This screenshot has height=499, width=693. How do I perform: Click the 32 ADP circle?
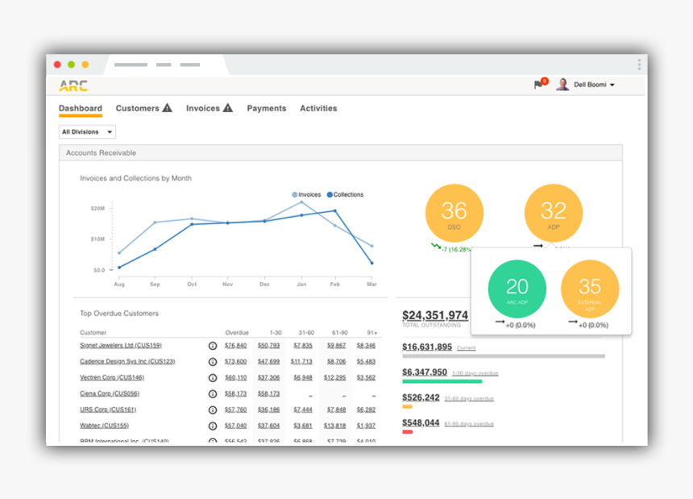(554, 213)
